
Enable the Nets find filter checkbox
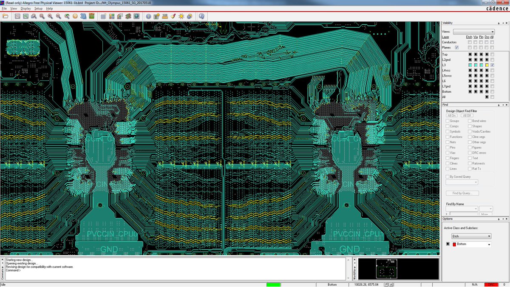tap(448, 142)
